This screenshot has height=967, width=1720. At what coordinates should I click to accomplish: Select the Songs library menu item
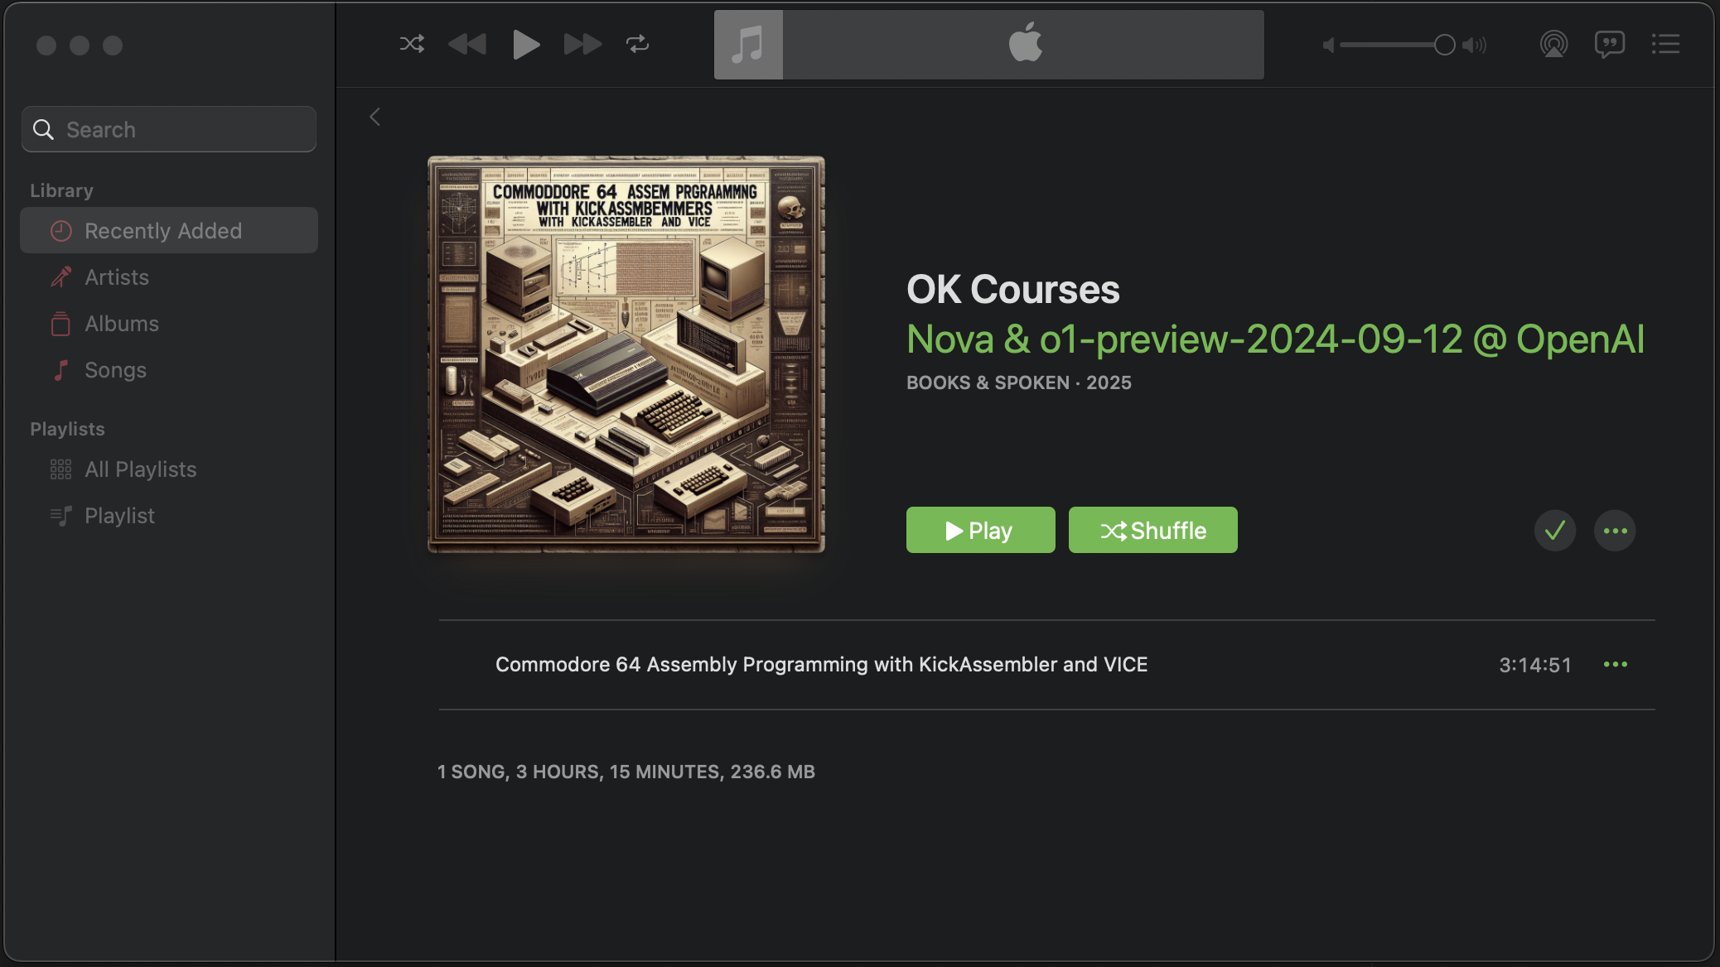114,369
